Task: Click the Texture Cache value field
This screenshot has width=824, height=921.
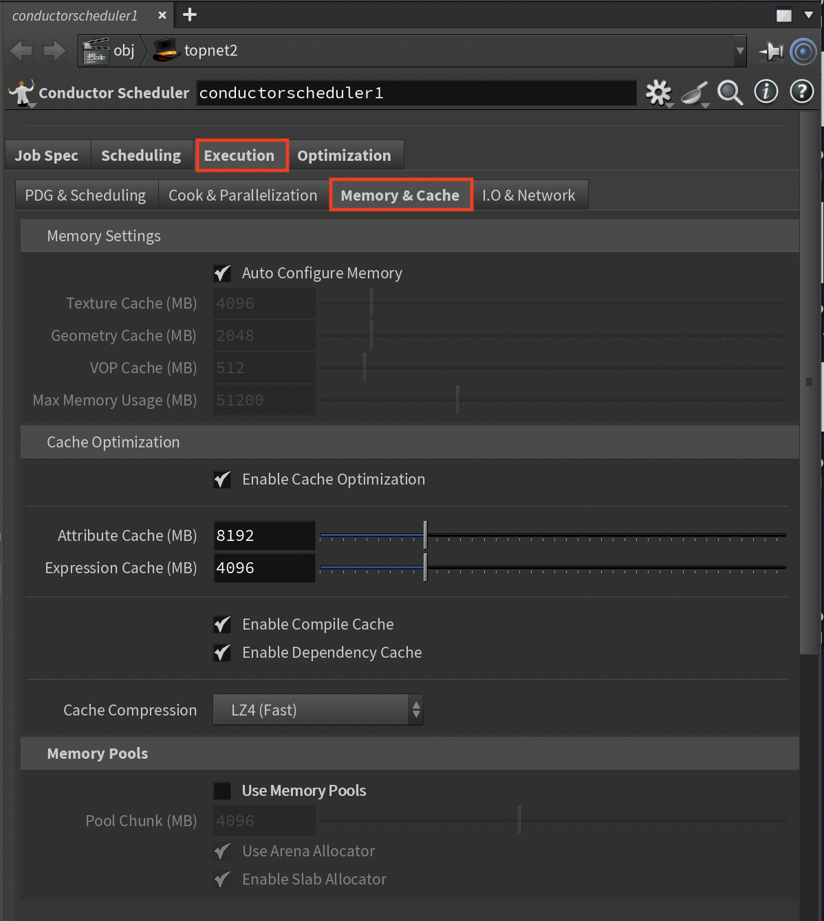Action: [x=264, y=303]
